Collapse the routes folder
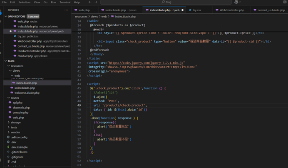The width and height of the screenshot is (288, 168). (15, 98)
